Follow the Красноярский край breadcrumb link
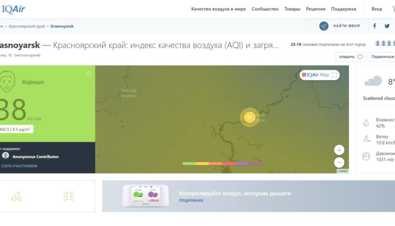Viewport: 395px width, 226px height. point(27,26)
